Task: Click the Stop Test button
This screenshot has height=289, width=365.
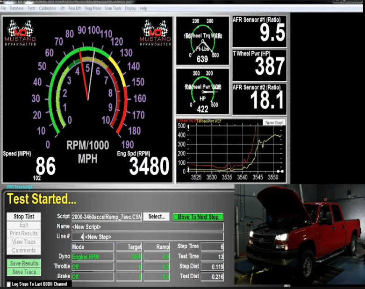Action: 24,217
